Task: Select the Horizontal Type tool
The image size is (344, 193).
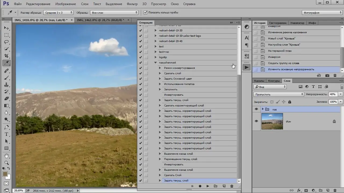Action: (x=6, y=134)
